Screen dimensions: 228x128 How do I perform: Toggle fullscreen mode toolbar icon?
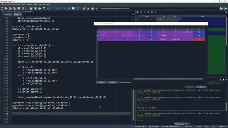pyautogui.click(x=78, y=9)
